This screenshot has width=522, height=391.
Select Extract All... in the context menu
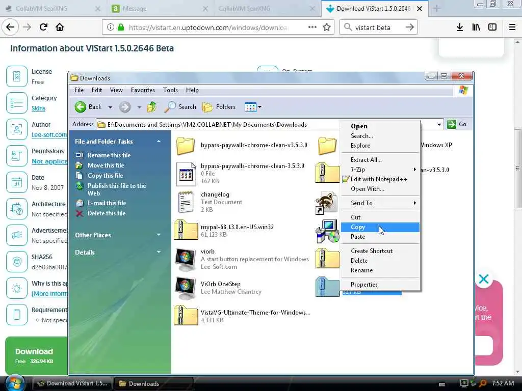[x=380, y=160]
